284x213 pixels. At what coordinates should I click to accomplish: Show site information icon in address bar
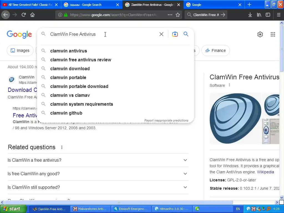point(60,15)
